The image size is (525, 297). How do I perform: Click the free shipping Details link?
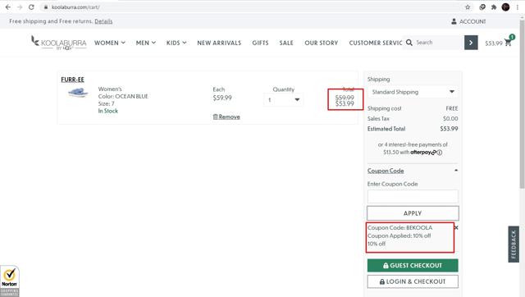(x=103, y=21)
